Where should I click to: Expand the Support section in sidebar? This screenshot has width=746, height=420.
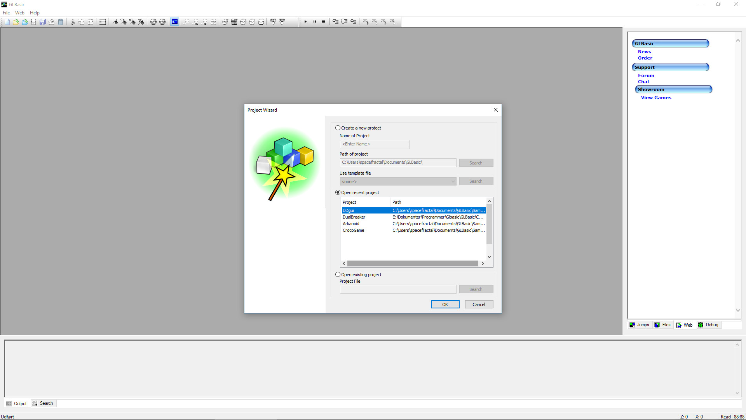point(670,66)
